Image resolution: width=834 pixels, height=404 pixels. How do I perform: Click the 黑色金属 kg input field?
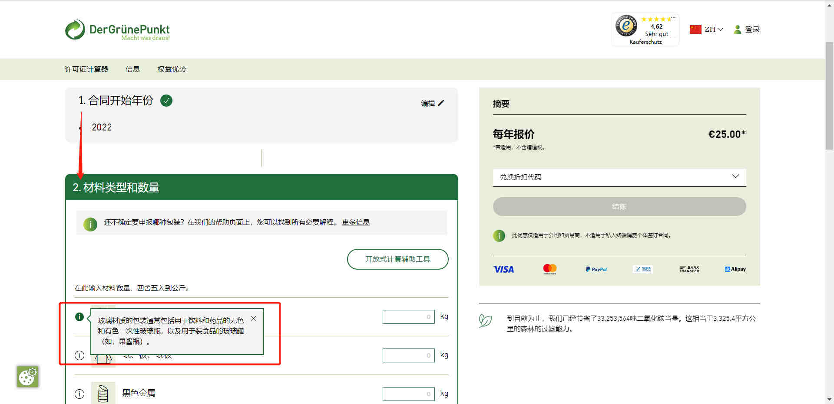point(408,394)
